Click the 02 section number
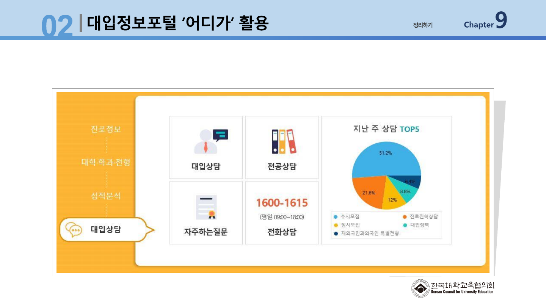The image size is (546, 307). (x=57, y=26)
